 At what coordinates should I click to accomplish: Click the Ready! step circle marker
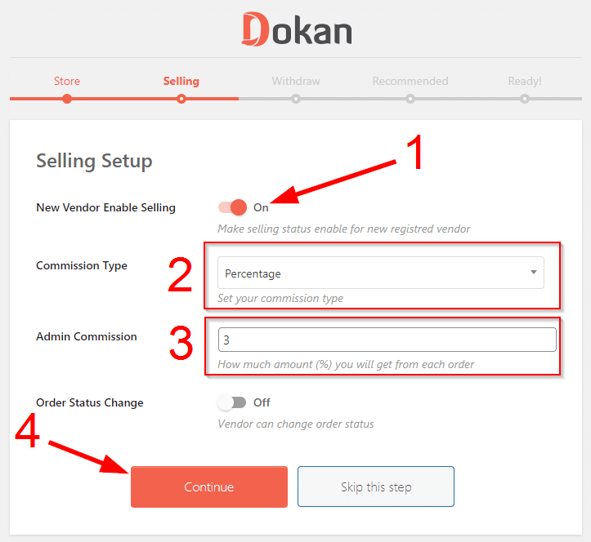tap(524, 99)
